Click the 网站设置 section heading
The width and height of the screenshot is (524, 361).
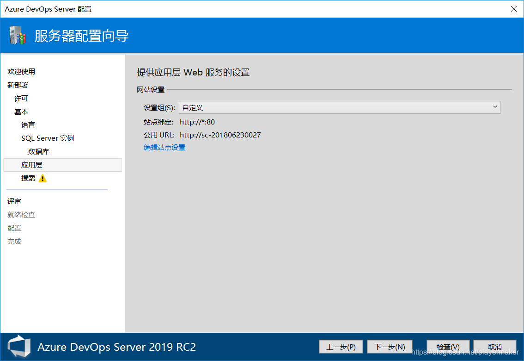click(x=151, y=90)
